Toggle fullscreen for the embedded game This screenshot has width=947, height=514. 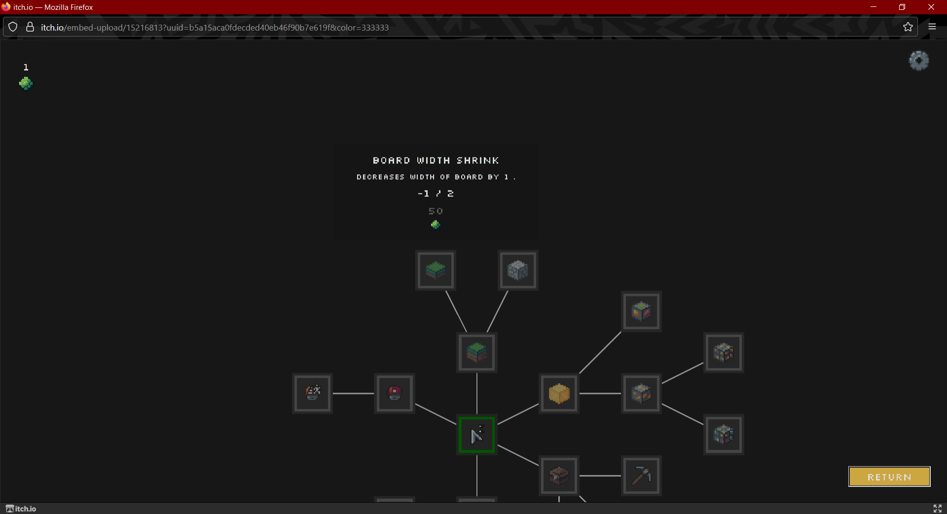coord(938,509)
